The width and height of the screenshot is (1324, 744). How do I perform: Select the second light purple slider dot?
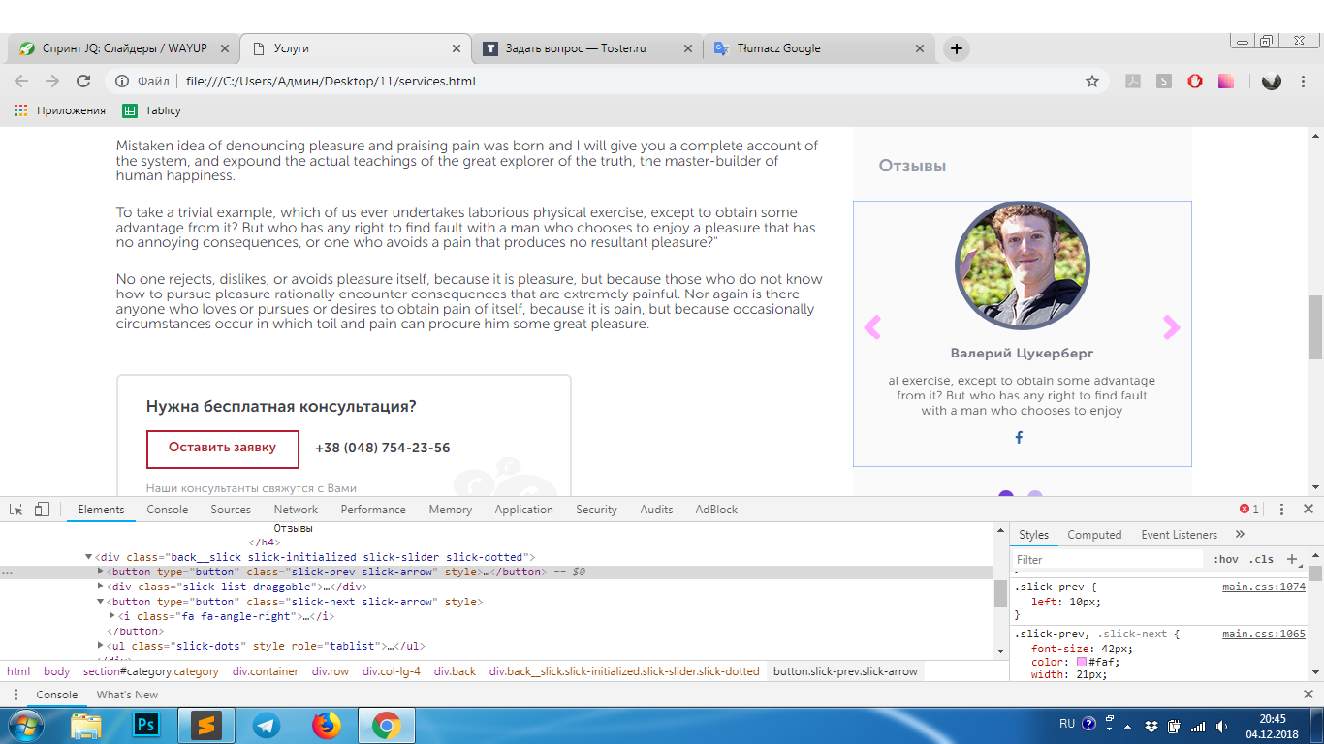tap(1035, 495)
